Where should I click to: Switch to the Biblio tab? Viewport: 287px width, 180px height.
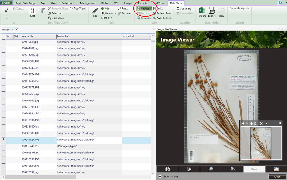pos(105,3)
